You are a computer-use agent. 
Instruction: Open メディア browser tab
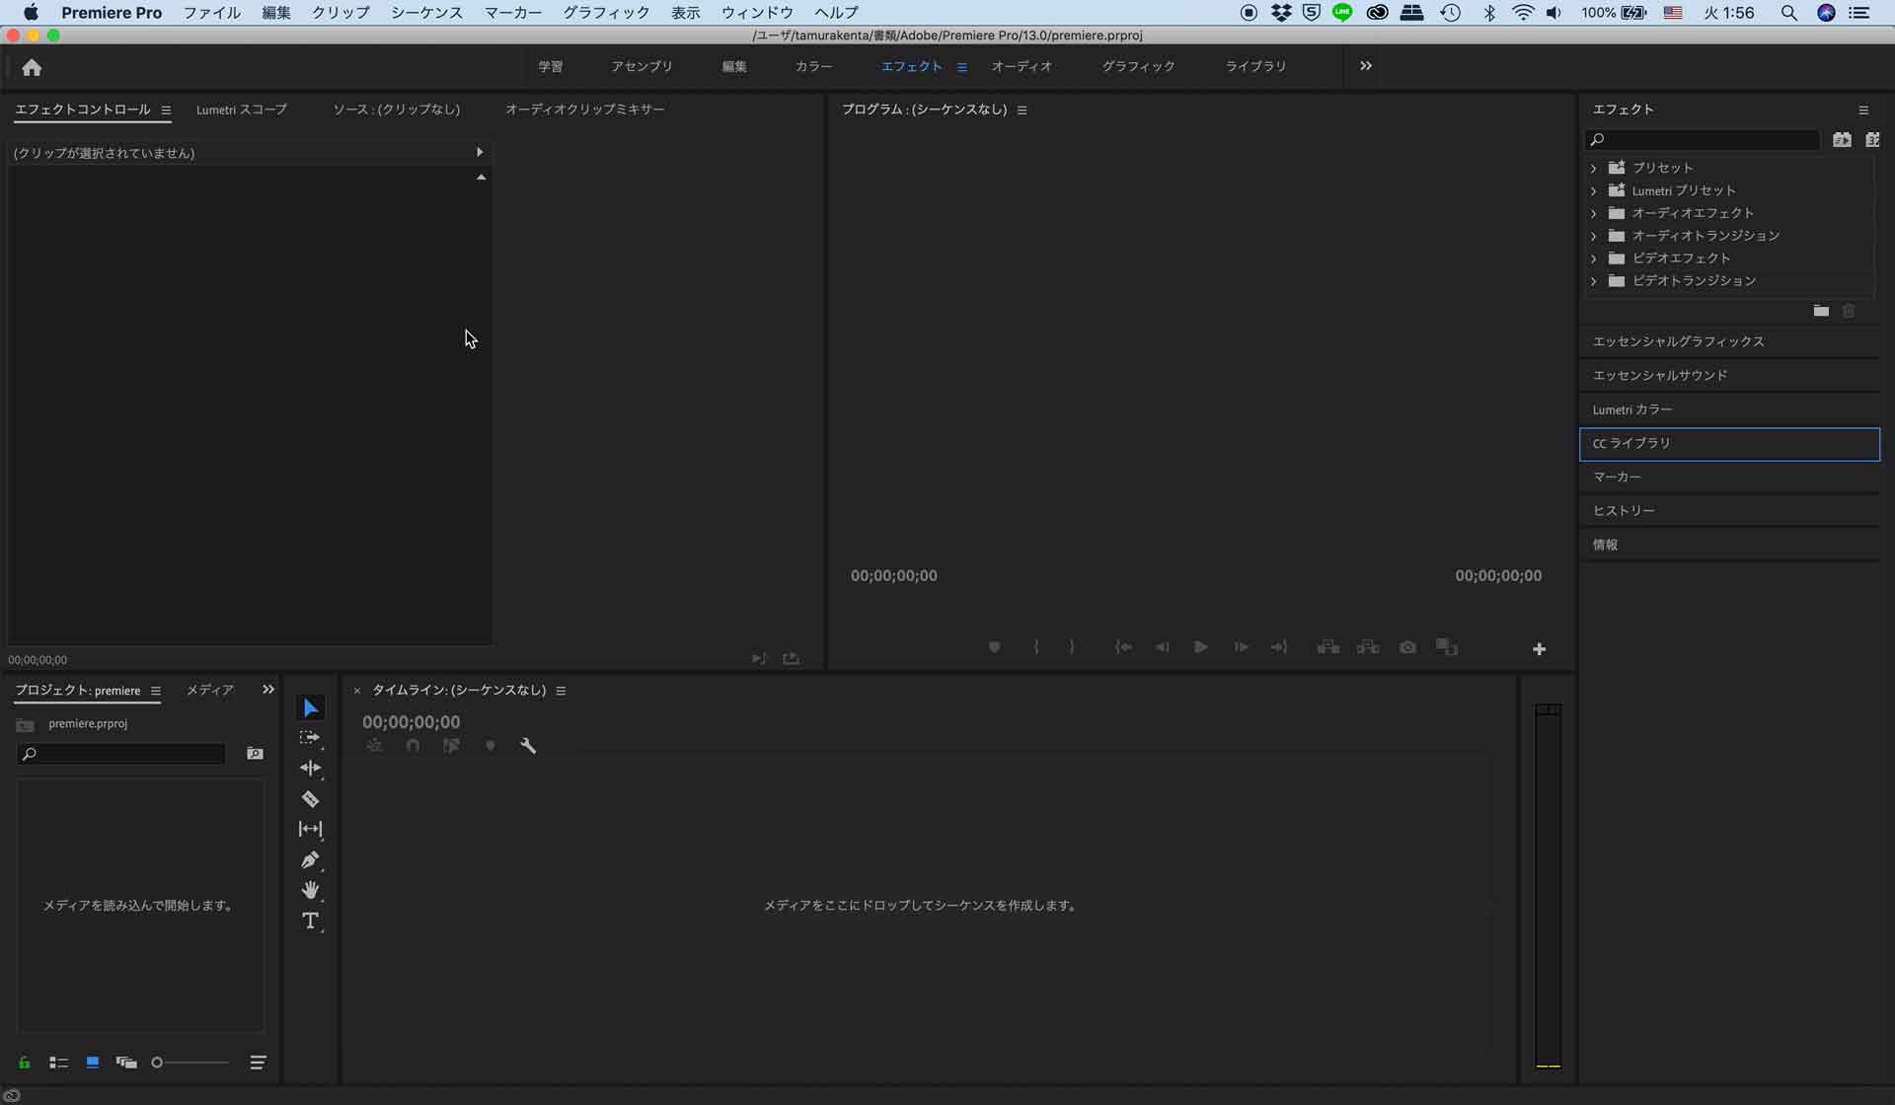(x=210, y=690)
